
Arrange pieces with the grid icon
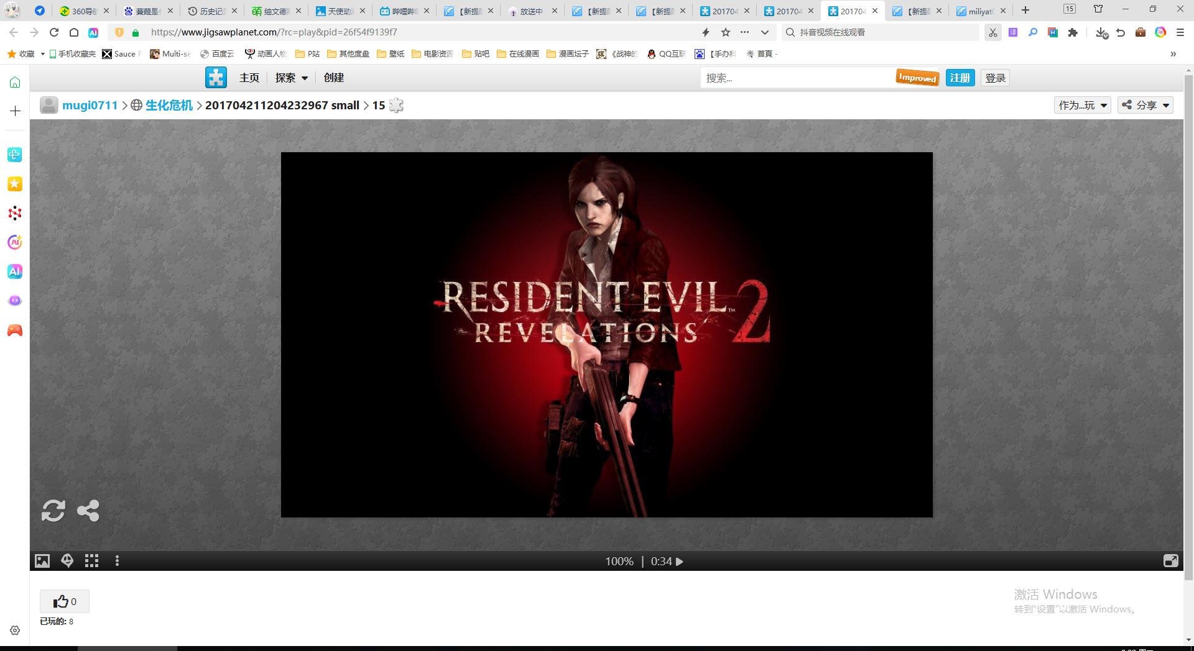point(91,561)
